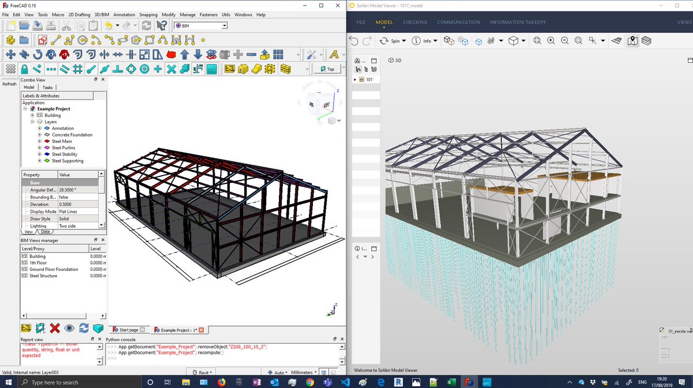Select the Draft Polygon tool
The width and height of the screenshot is (693, 388).
(x=136, y=40)
